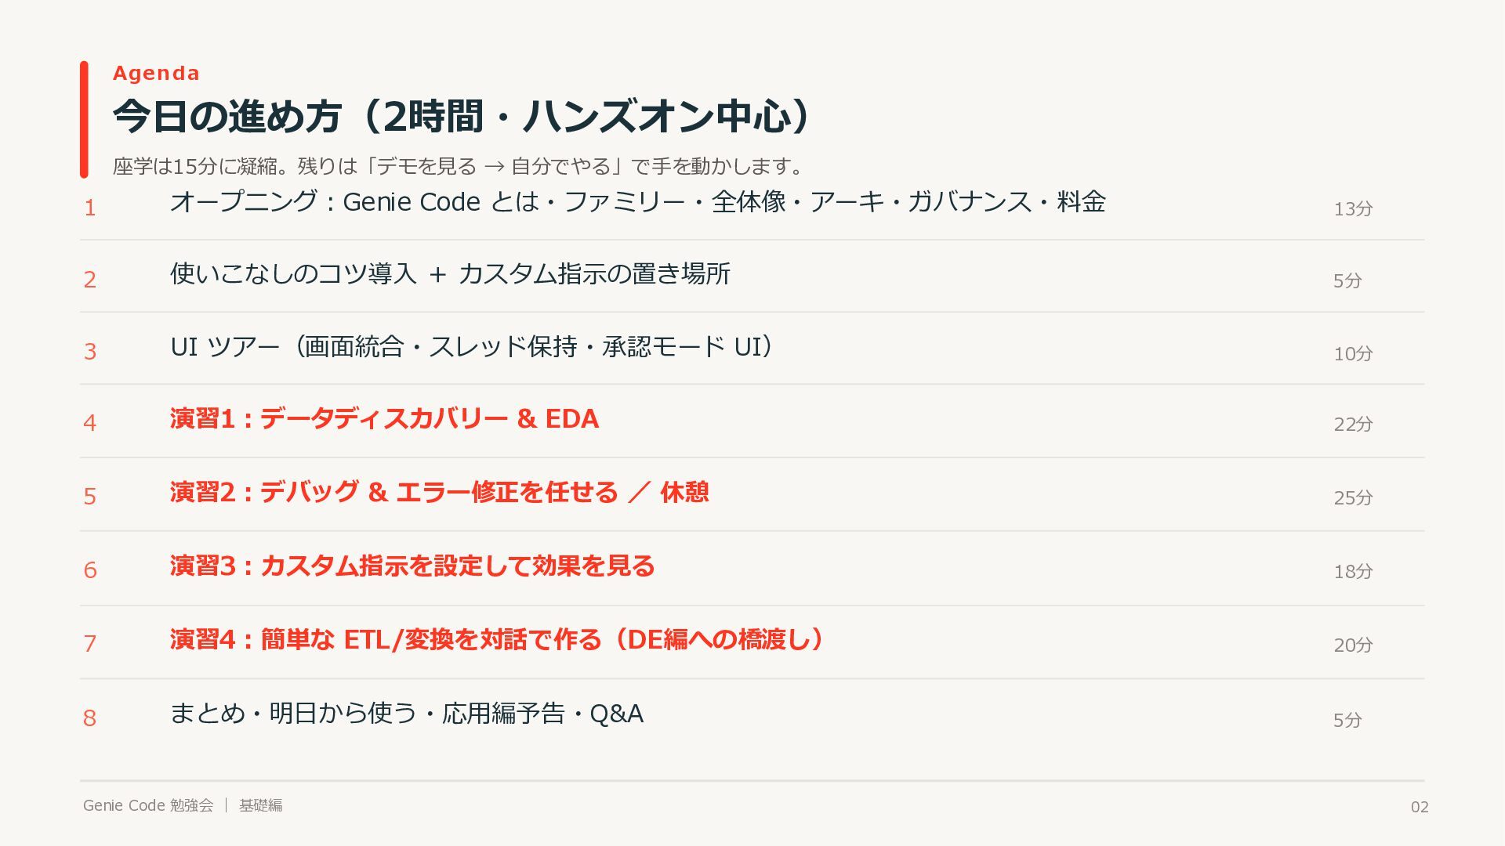Screen dimensions: 1505x846
Task: Click the 20分 duration for 演習4
Action: 1353,645
